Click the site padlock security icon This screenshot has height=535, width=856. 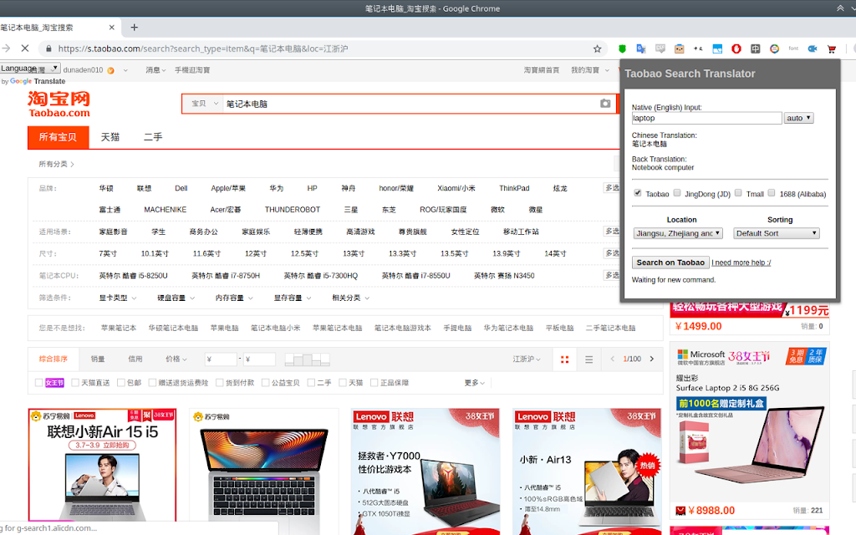48,48
